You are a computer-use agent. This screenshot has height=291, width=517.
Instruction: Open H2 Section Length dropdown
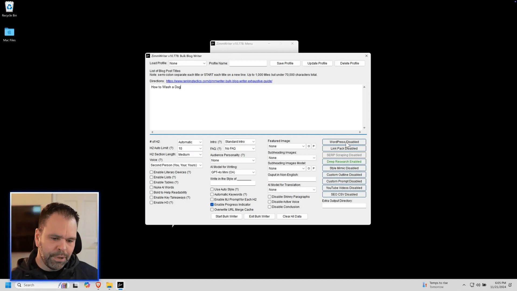(x=190, y=155)
